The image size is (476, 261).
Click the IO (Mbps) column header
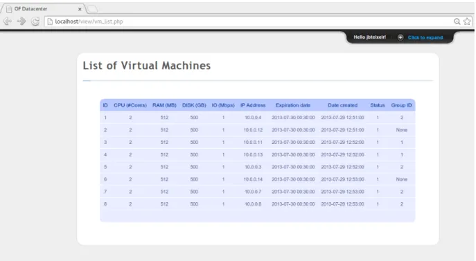[223, 105]
